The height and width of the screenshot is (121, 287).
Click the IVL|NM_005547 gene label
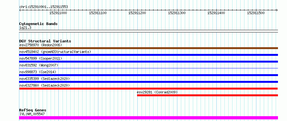32,114
